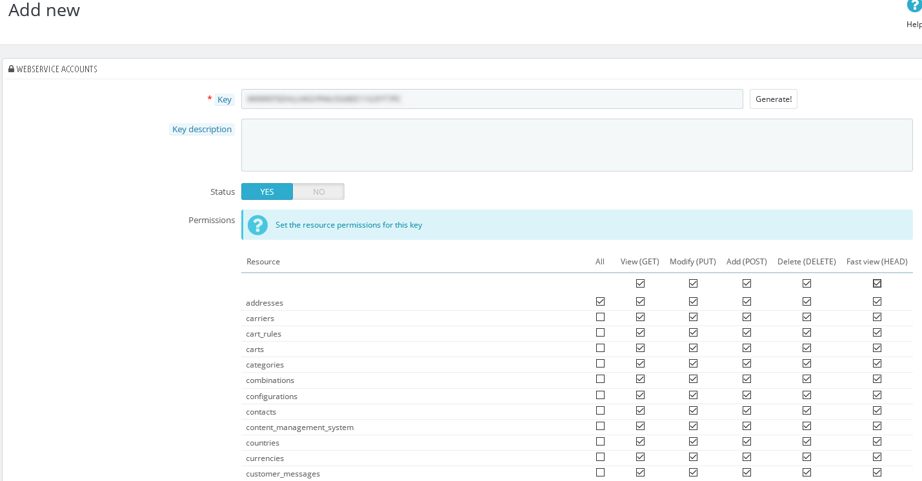This screenshot has height=481, width=922.
Task: Switch Status to NO
Action: pos(319,191)
